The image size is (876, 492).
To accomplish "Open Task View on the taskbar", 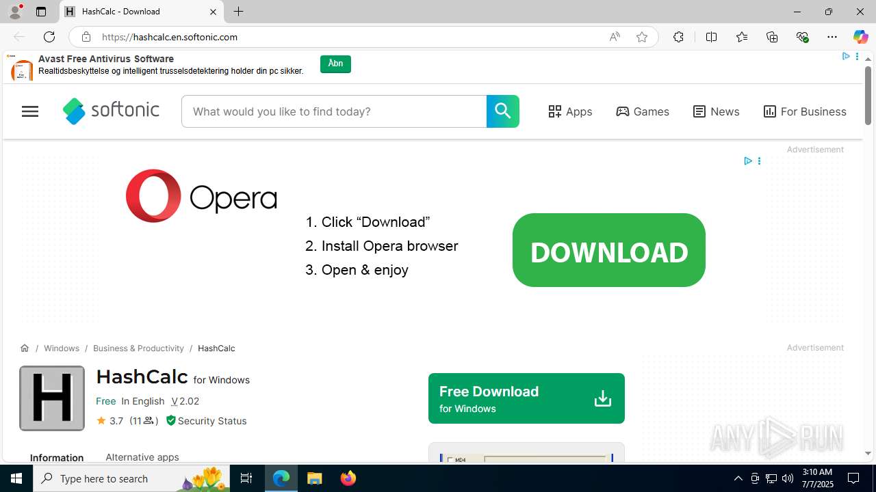I will [x=246, y=478].
